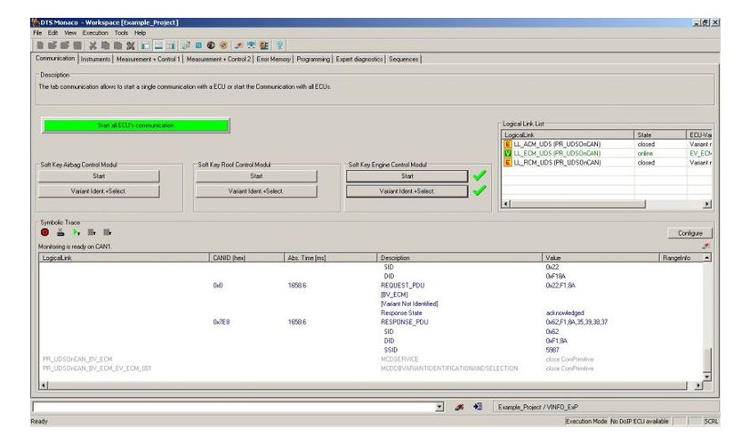Viewport: 750px width, 445px height.
Task: Click the trace vertical scrollbar down arrow
Action: click(707, 377)
